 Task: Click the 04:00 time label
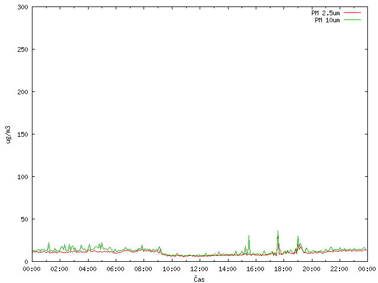(87, 269)
